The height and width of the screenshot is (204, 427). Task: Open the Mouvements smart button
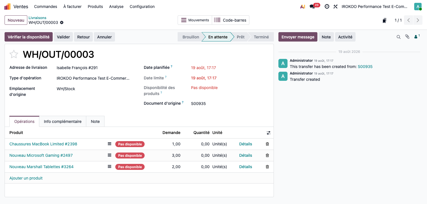tap(195, 20)
